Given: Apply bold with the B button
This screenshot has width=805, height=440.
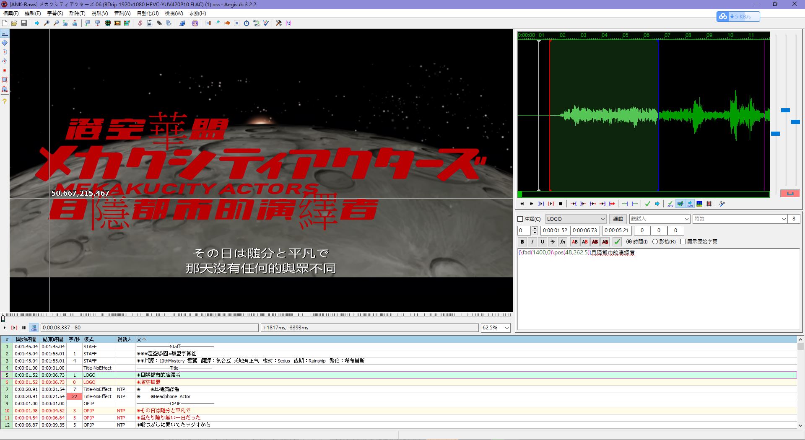Looking at the screenshot, I should [x=522, y=241].
